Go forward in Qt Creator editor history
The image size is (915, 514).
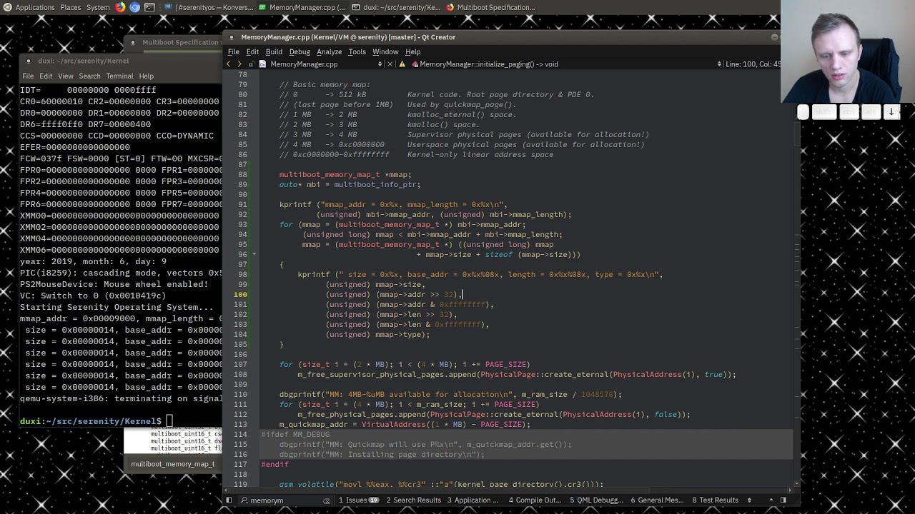click(239, 64)
